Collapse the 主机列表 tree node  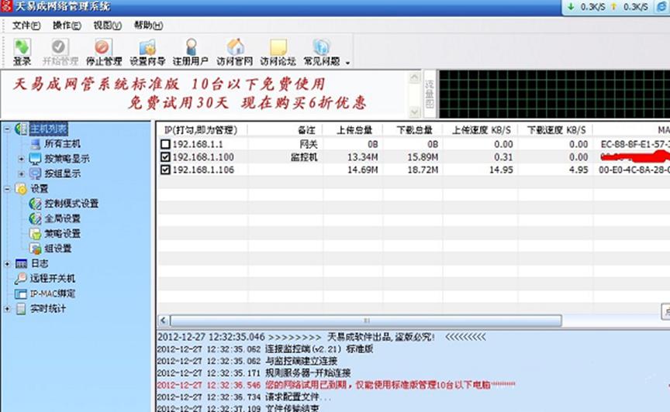[x=7, y=129]
